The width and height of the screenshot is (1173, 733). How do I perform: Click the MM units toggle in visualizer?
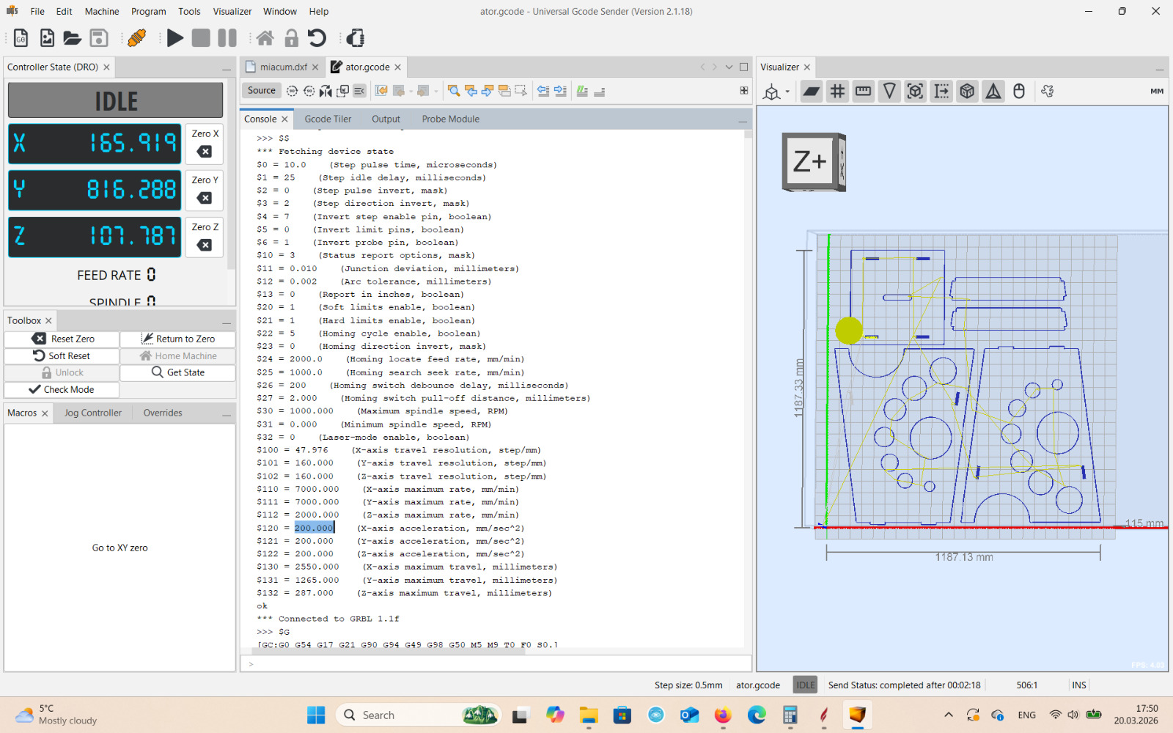click(1157, 91)
